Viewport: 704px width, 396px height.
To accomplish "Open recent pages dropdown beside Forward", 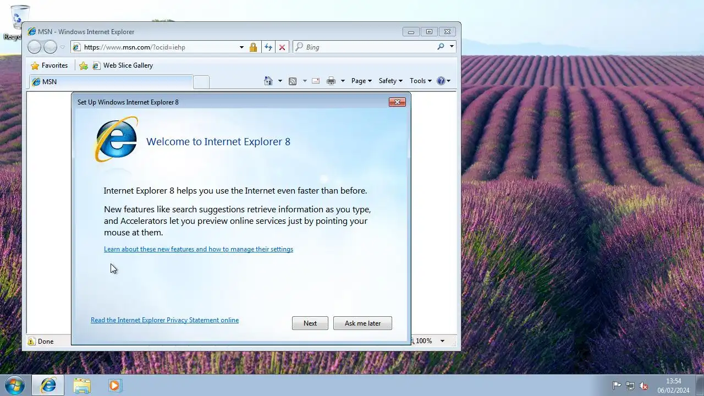I will pos(62,47).
